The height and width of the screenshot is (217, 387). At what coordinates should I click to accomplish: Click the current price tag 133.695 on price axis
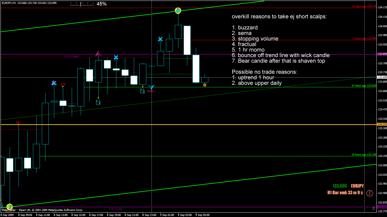coord(382,77)
